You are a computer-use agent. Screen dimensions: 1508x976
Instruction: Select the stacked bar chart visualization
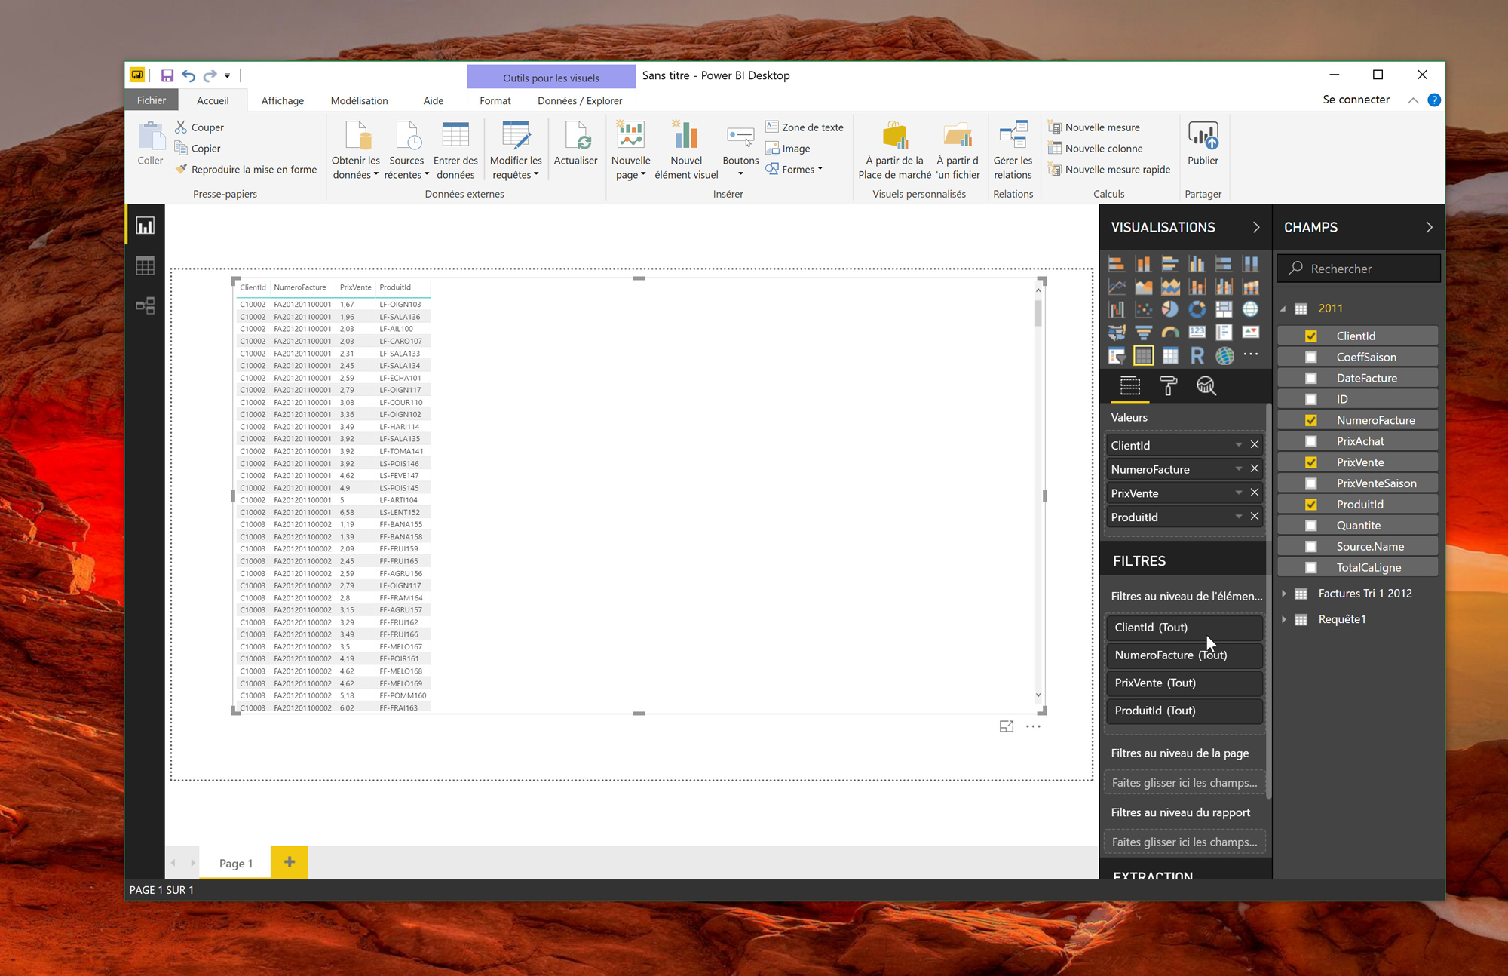pyautogui.click(x=1117, y=263)
